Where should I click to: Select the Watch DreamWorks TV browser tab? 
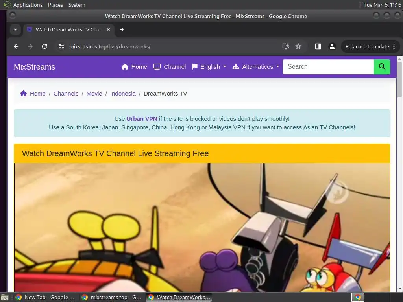tap(68, 29)
